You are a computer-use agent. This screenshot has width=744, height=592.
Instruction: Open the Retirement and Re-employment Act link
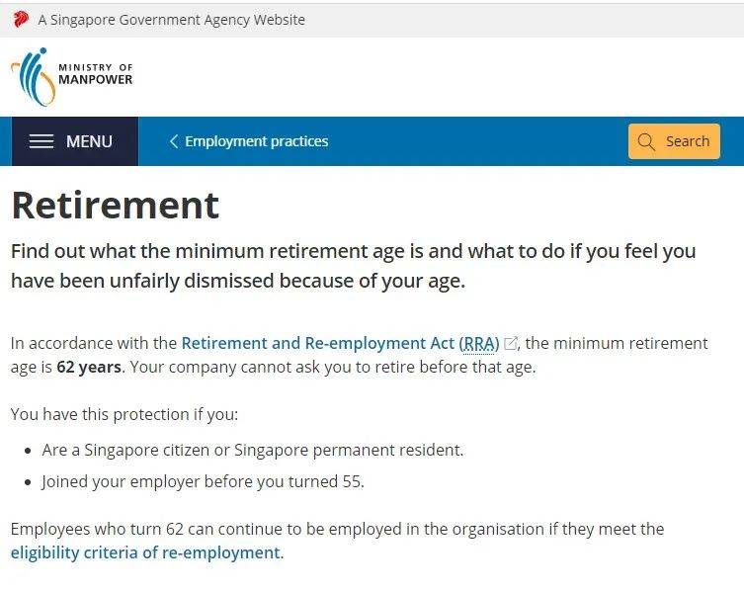pyautogui.click(x=317, y=343)
